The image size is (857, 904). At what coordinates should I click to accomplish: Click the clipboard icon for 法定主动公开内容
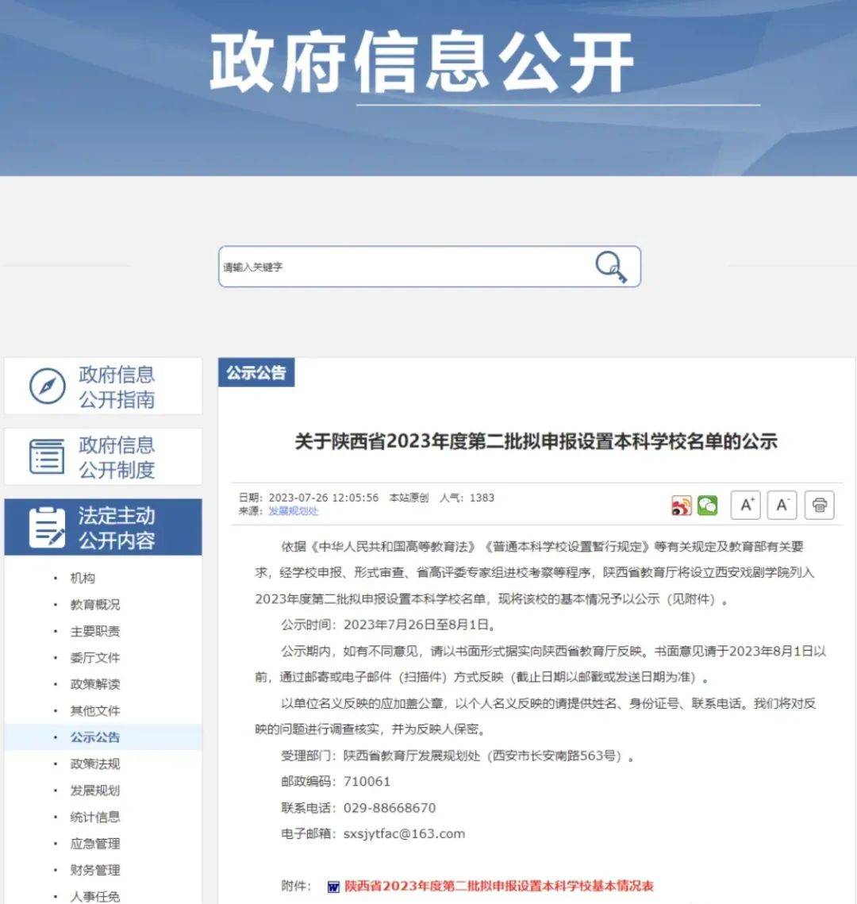click(47, 528)
